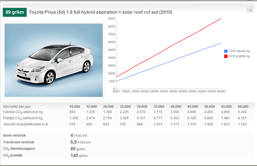This screenshot has width=257, height=166.
Task: Click the blue CO2 fabriek legend swatch
Action: 226,51
